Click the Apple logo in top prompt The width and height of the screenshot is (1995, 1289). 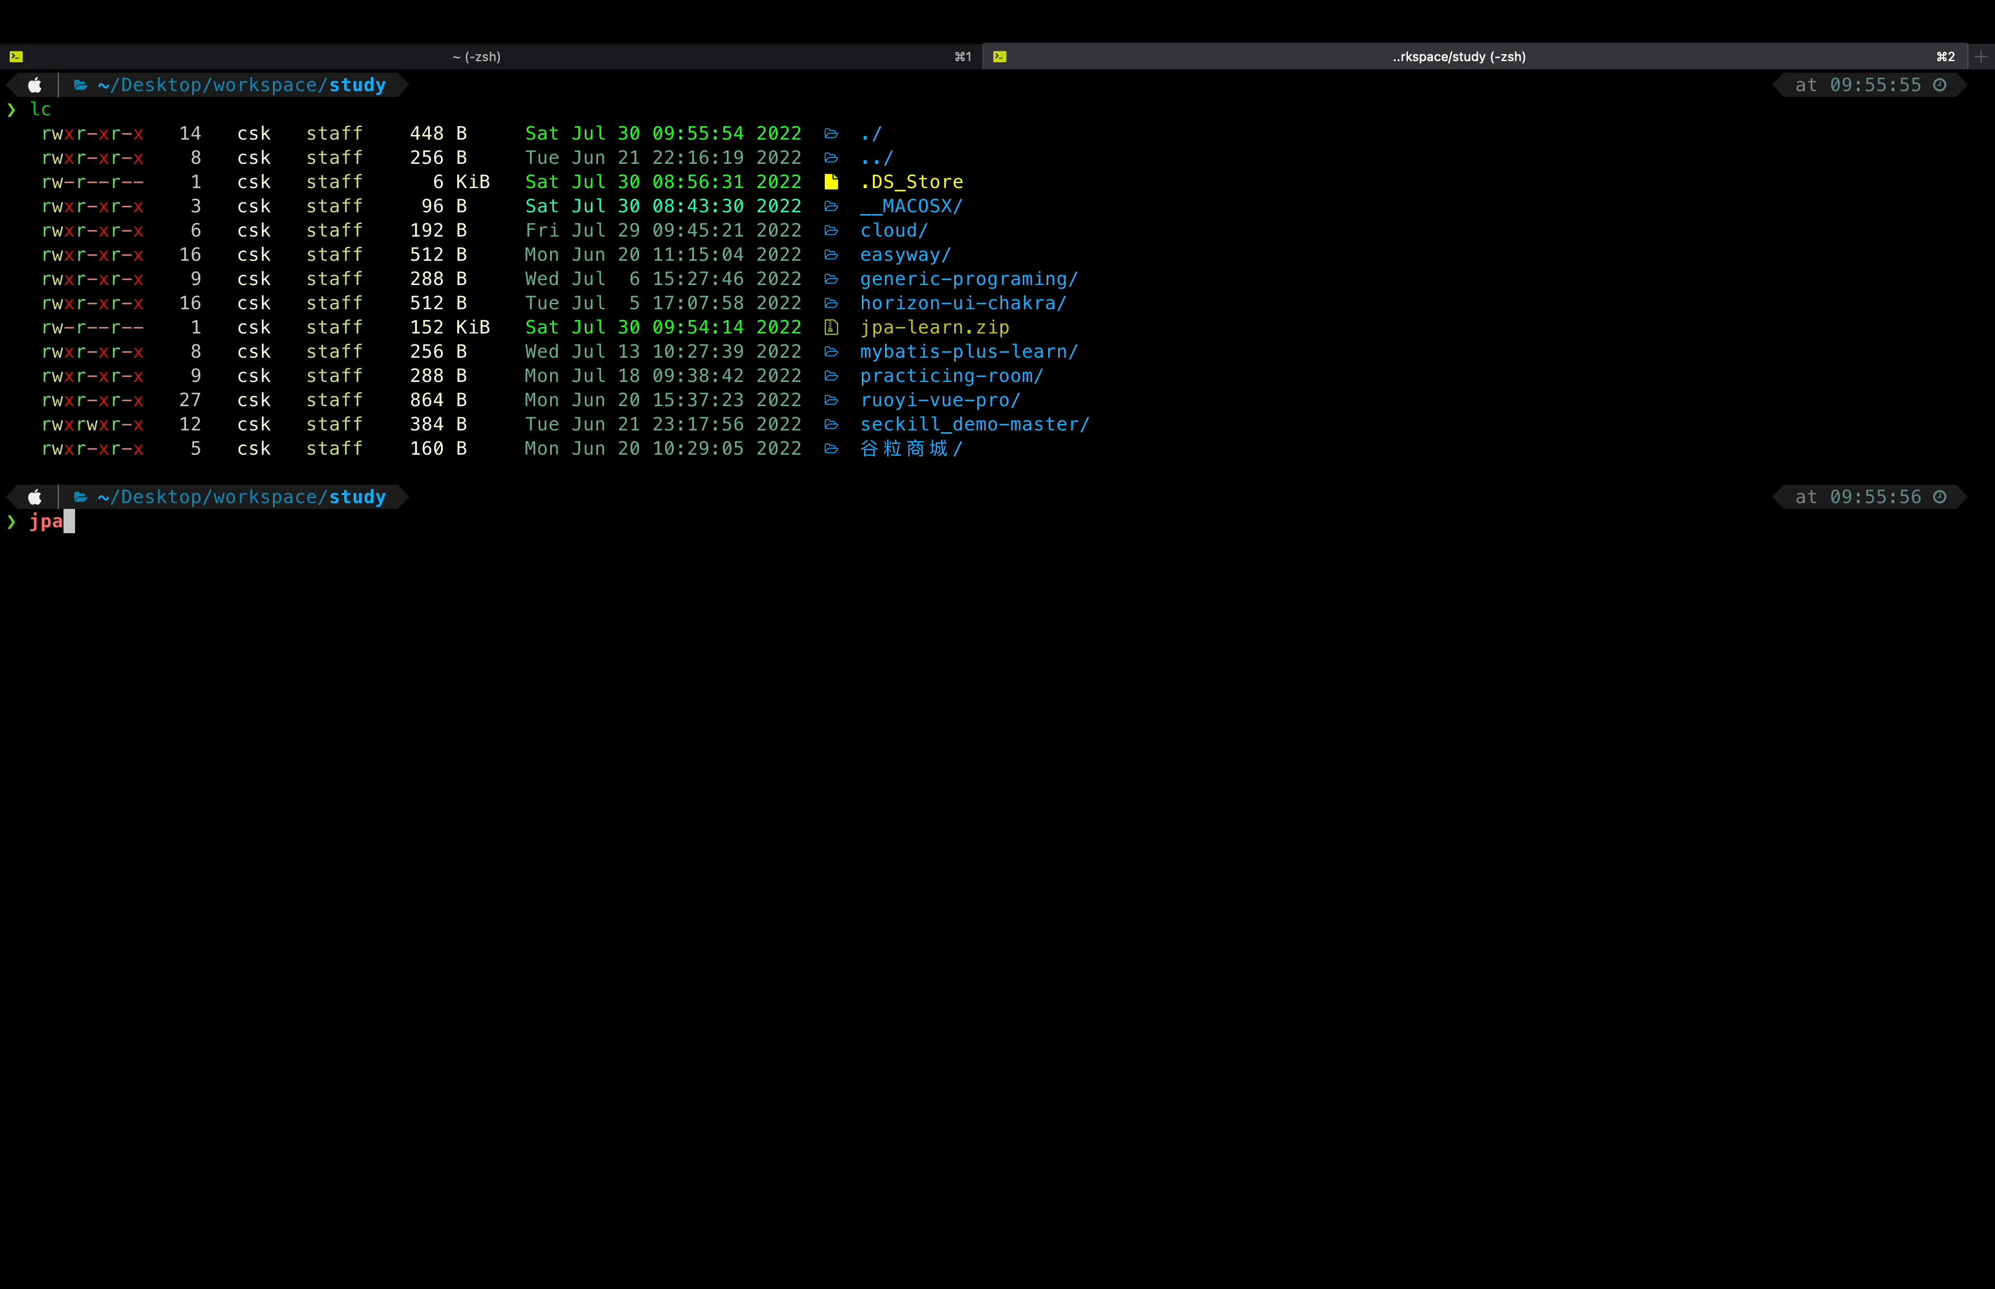tap(34, 85)
